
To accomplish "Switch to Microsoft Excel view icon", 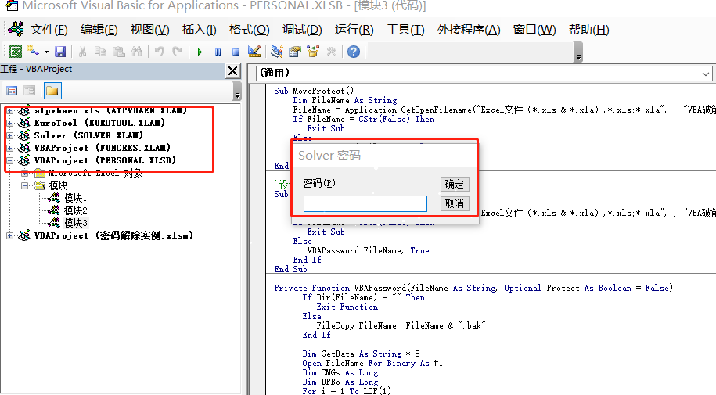I will tap(16, 52).
